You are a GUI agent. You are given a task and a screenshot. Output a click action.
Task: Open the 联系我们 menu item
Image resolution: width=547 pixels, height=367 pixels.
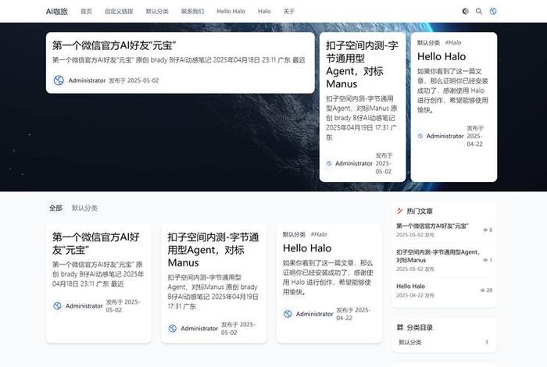point(192,12)
